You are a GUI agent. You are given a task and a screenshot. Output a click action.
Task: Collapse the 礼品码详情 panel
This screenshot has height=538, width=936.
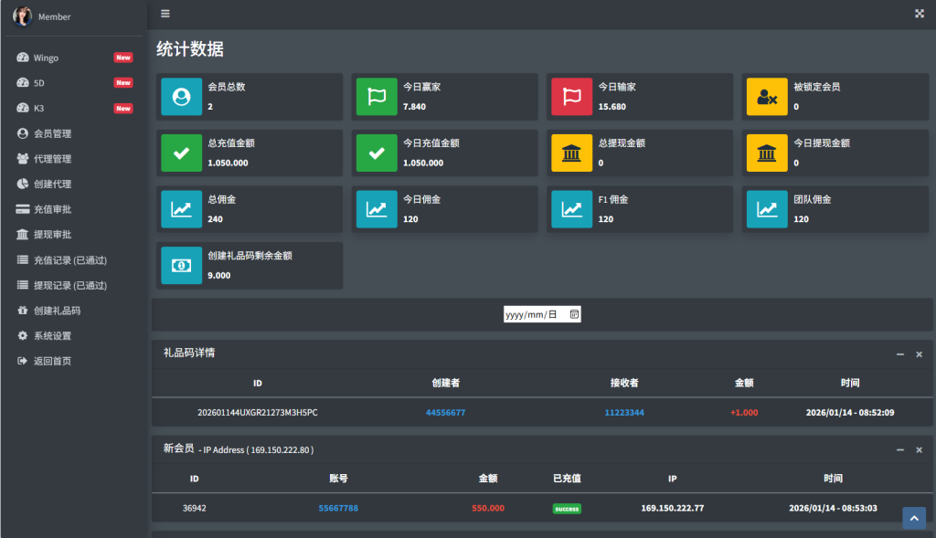click(x=900, y=354)
